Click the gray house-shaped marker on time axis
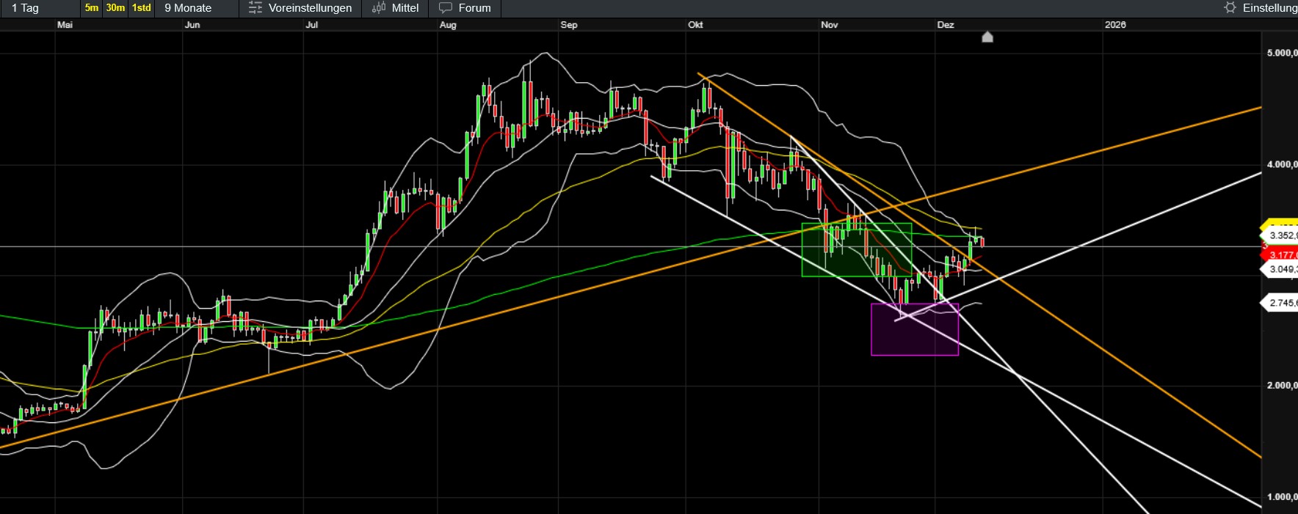The width and height of the screenshot is (1298, 514). [x=987, y=37]
